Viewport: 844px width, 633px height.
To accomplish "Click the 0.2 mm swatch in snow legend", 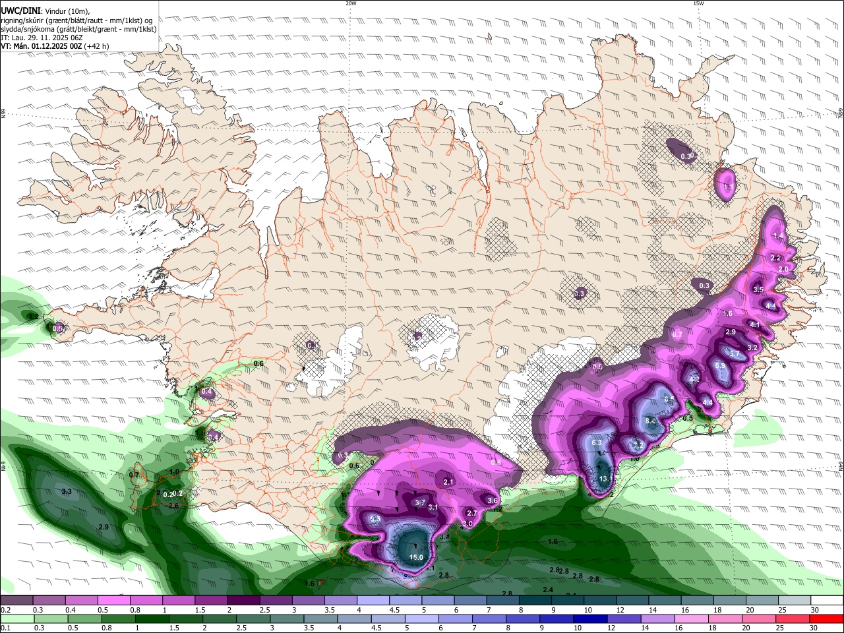I will [16, 601].
